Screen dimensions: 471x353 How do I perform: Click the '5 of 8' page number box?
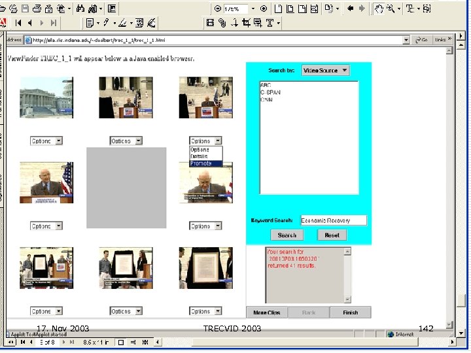[x=47, y=342]
